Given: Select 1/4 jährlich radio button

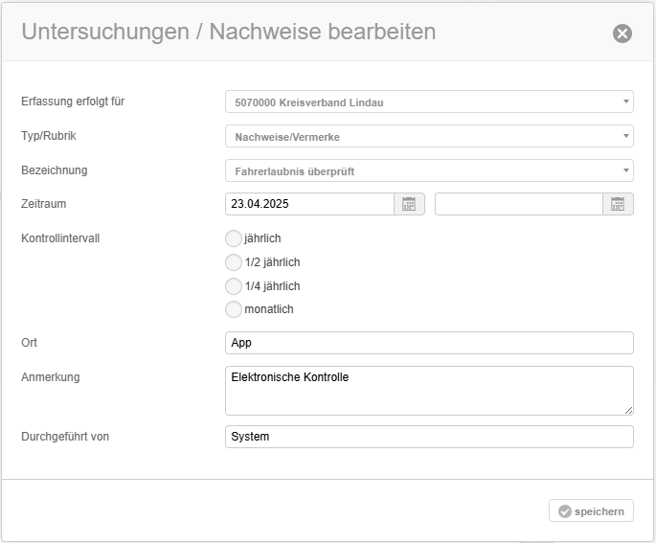Looking at the screenshot, I should tap(234, 286).
